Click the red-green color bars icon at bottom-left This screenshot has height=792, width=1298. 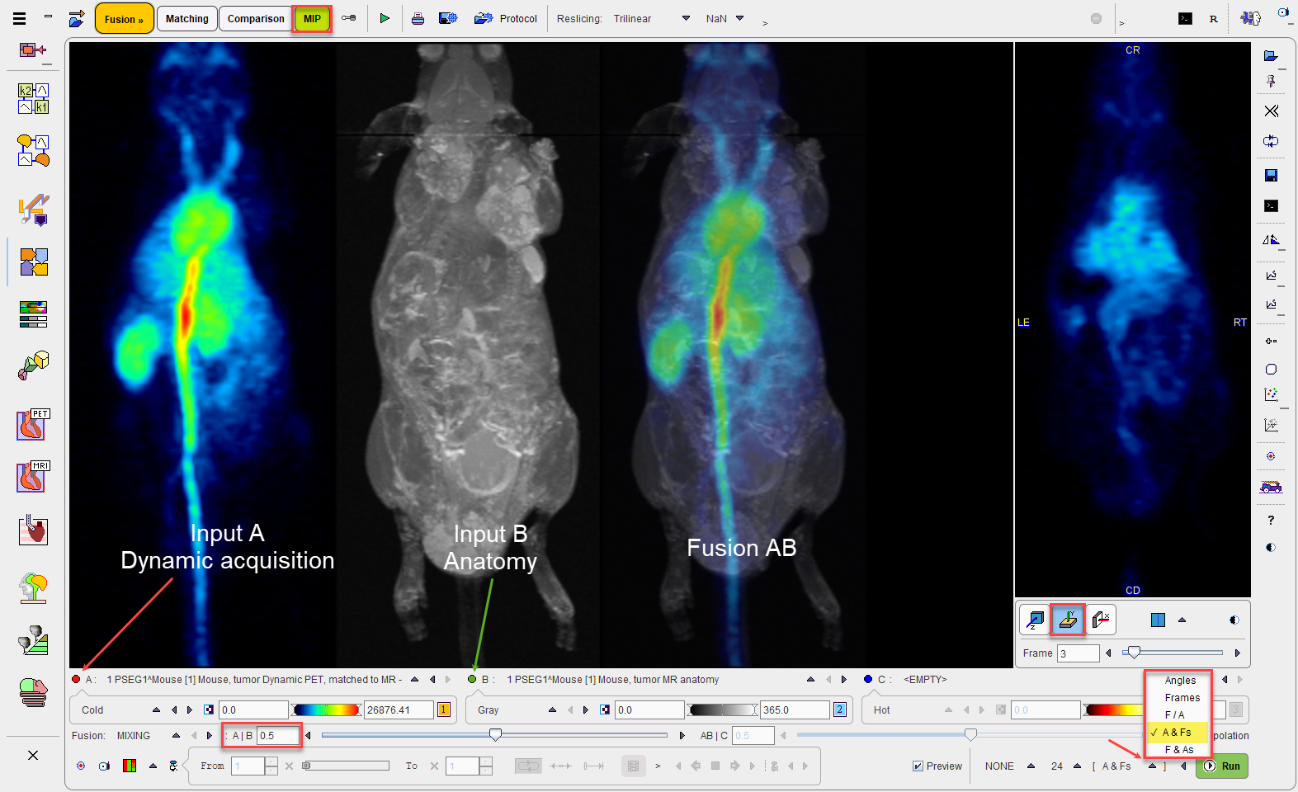130,766
